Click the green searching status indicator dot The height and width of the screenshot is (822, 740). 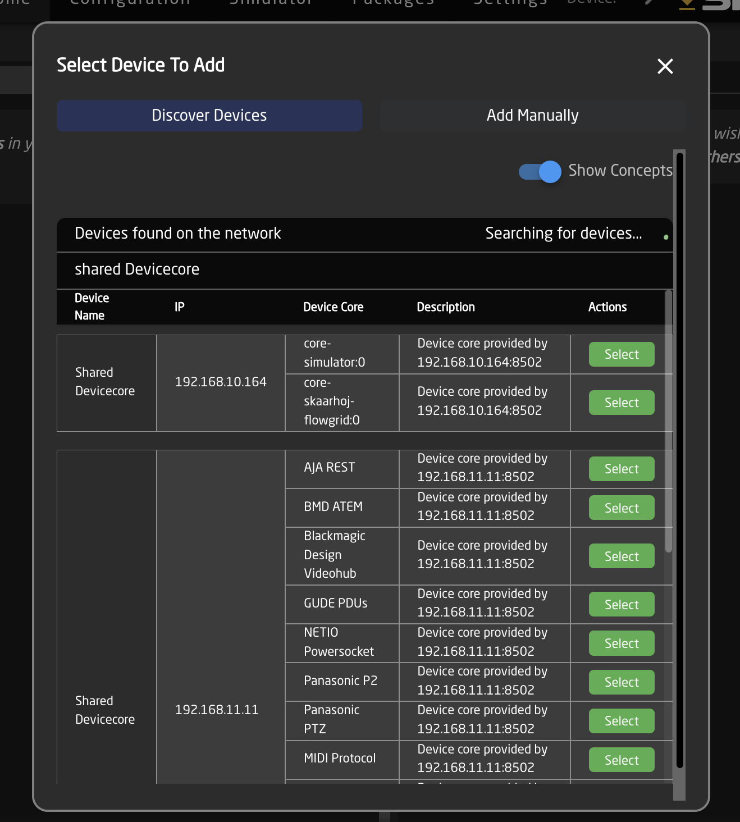click(666, 238)
